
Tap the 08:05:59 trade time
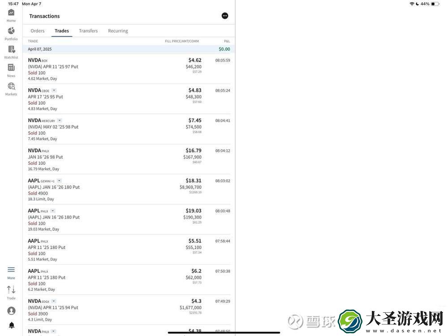(223, 60)
